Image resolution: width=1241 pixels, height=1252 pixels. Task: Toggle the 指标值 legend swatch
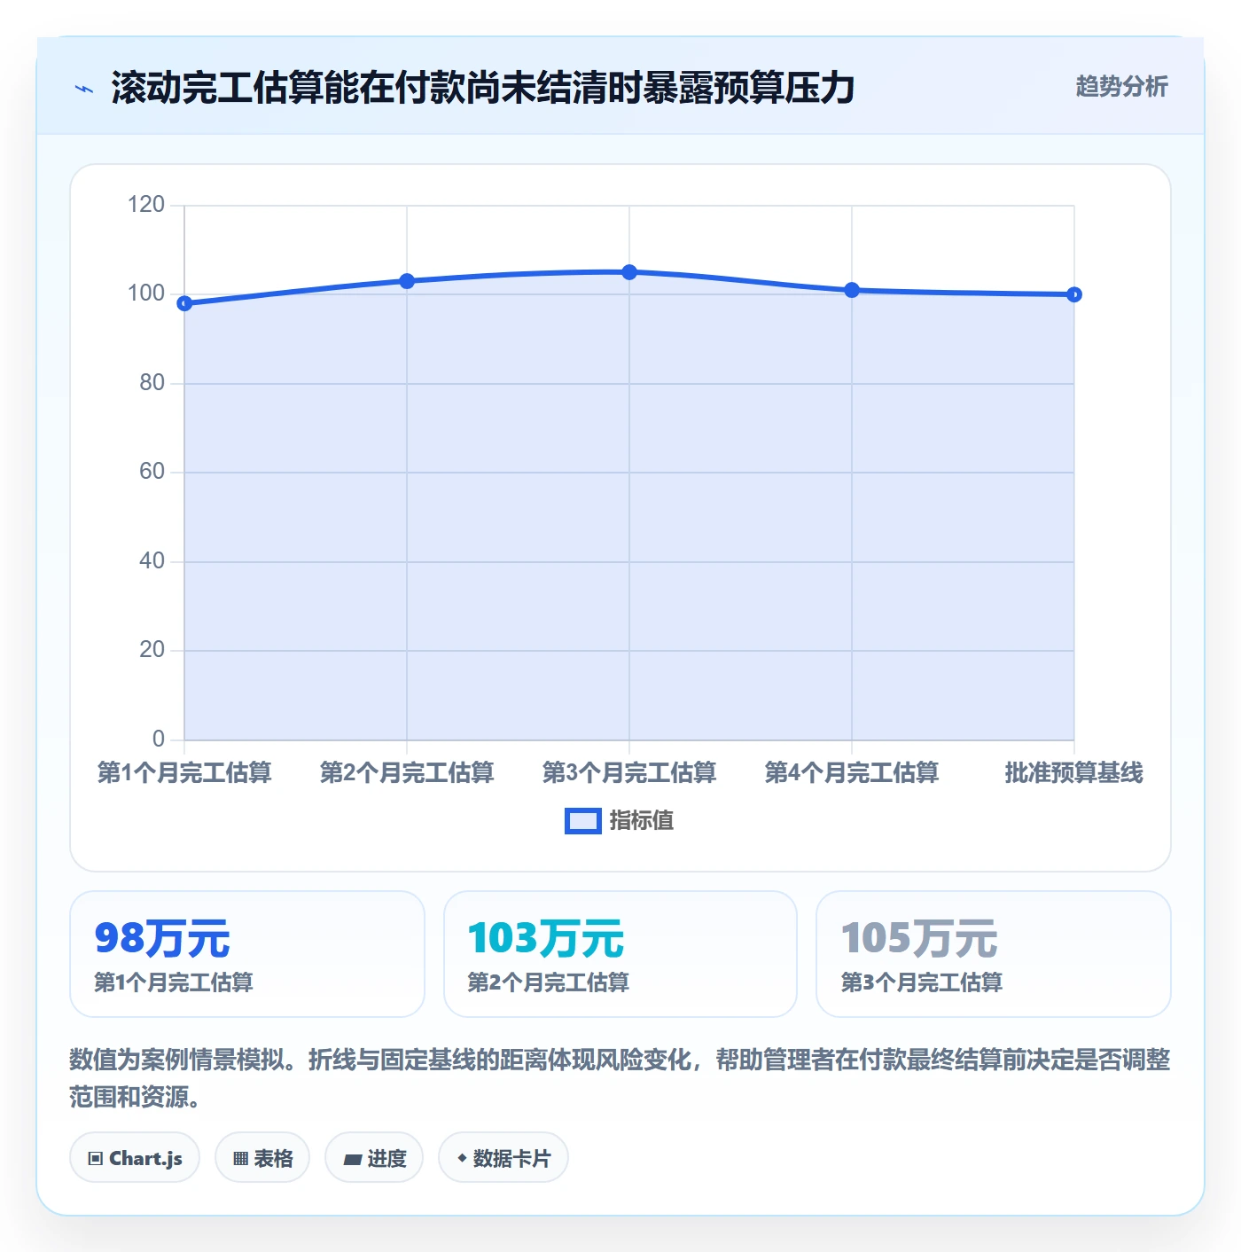tap(583, 821)
